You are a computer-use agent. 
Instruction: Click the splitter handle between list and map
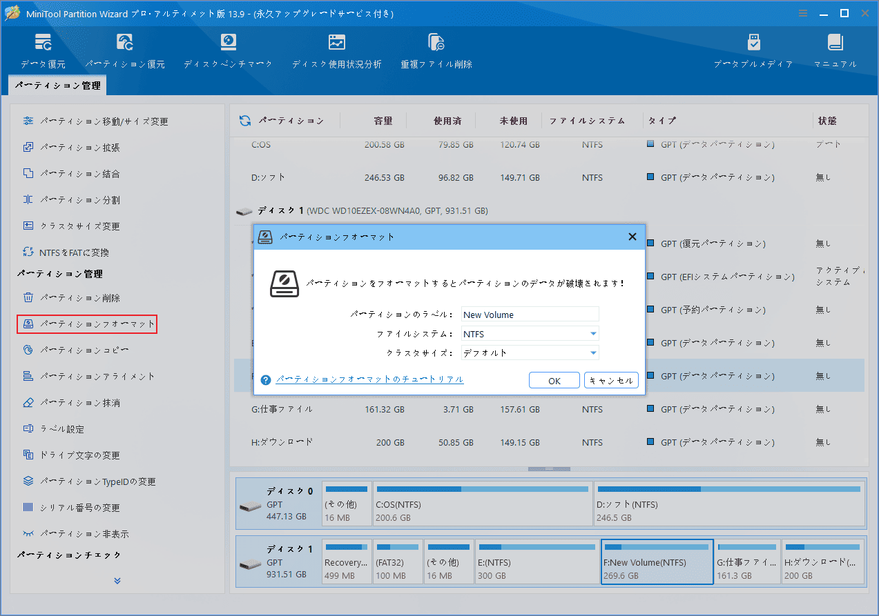point(549,469)
